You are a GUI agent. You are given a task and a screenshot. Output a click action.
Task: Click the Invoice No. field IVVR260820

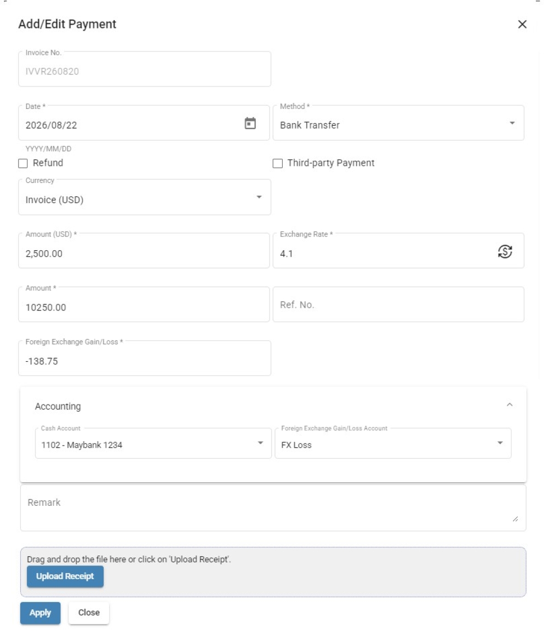(145, 69)
